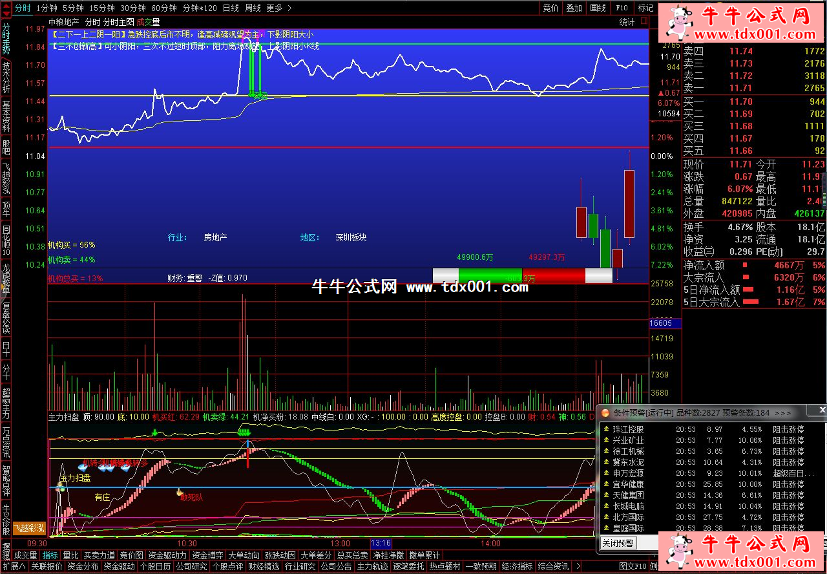Click the 13:16 time marker on axis
Image resolution: width=827 pixels, height=574 pixels.
click(x=381, y=544)
